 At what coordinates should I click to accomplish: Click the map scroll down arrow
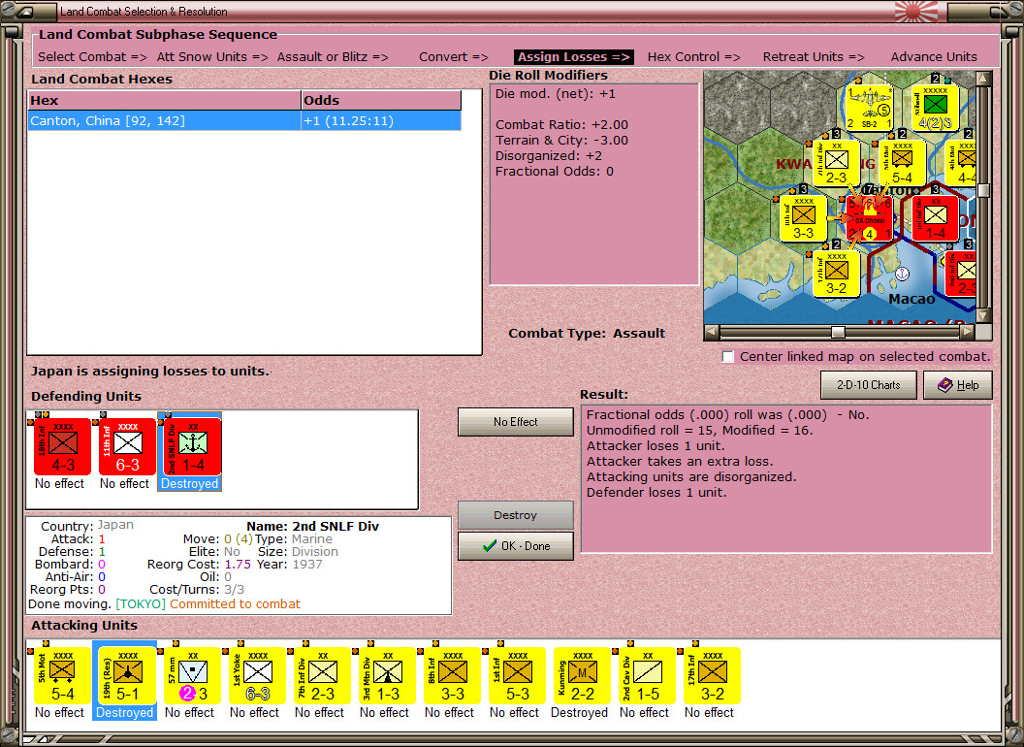[x=983, y=315]
